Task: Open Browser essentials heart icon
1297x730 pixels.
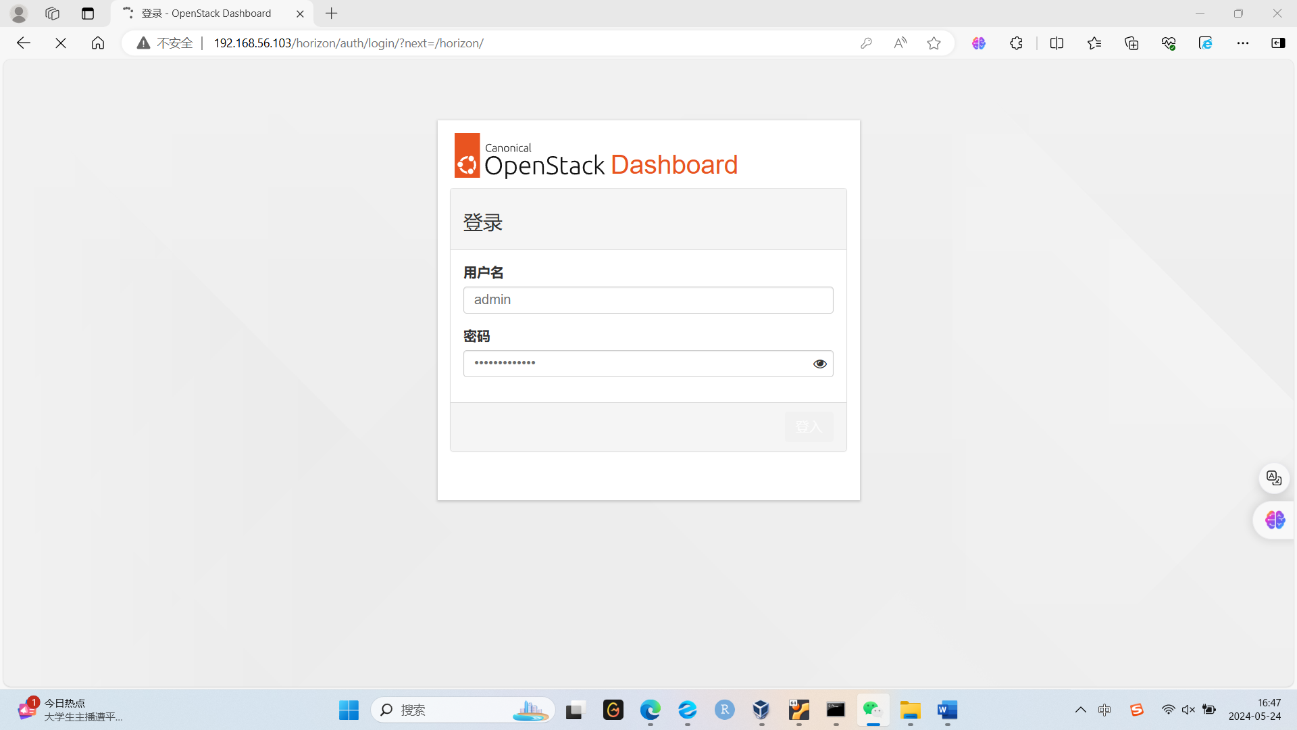Action: click(x=1169, y=43)
